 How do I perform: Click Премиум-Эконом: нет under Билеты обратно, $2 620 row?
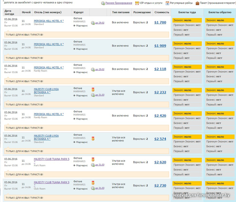[x=220, y=165]
